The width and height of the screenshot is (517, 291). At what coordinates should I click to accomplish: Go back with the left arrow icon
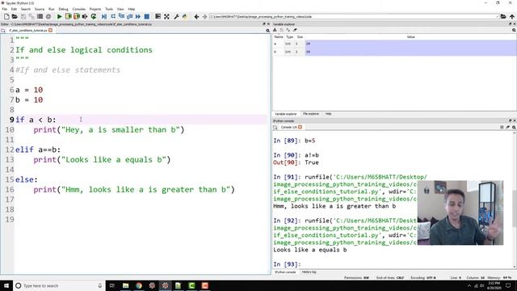196,16
